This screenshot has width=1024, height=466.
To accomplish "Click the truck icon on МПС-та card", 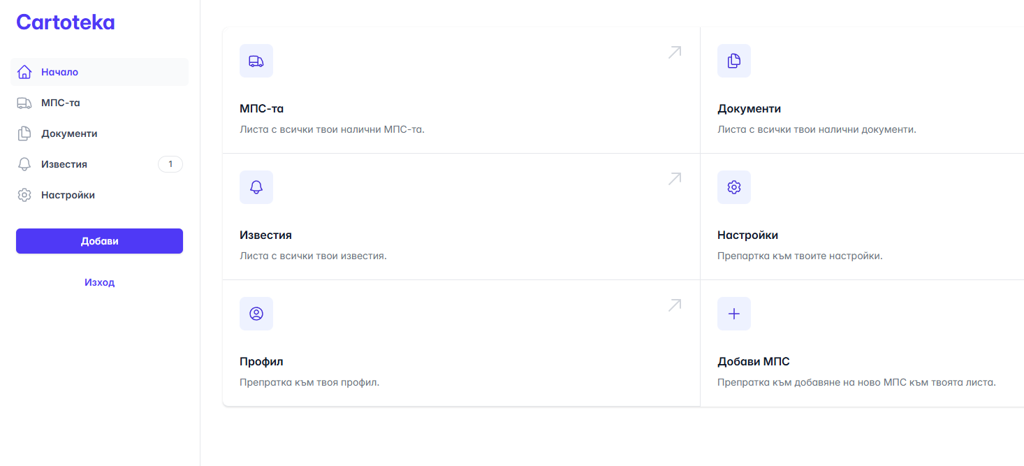I will click(256, 61).
